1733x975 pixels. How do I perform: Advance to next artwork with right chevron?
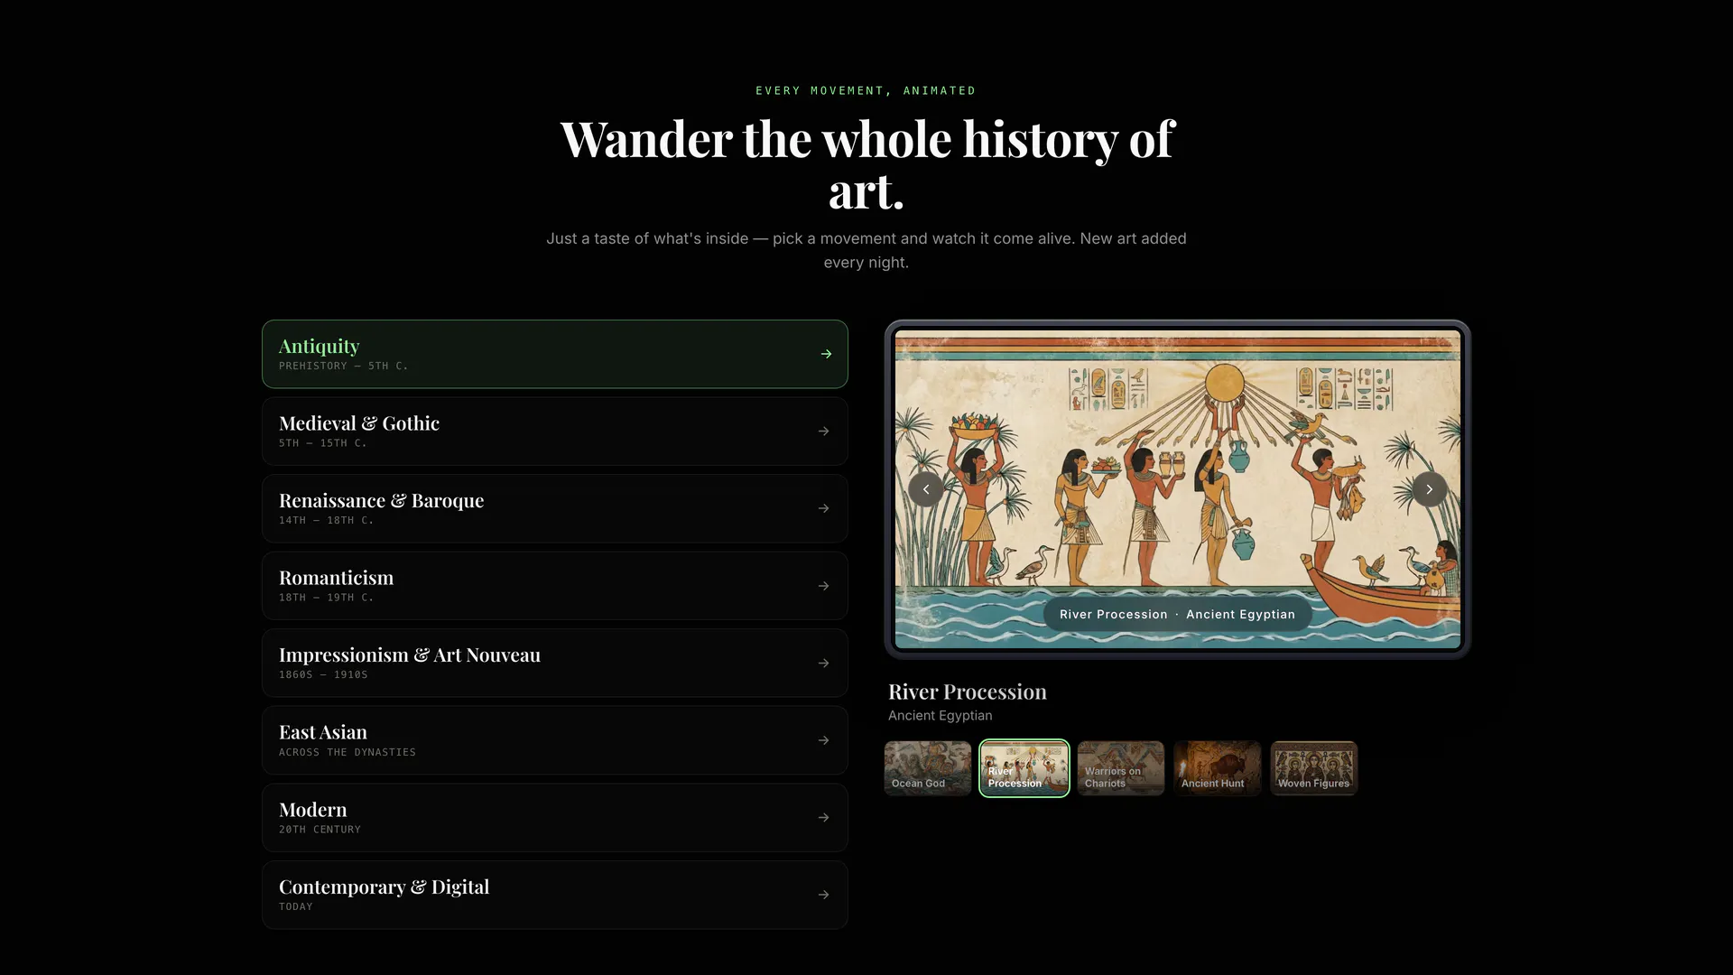(x=1429, y=489)
